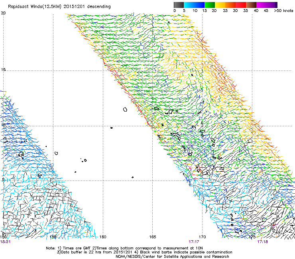The height and width of the screenshot is (259, 295).
Task: Click the '155' longitude axis label
Action: point(53,237)
